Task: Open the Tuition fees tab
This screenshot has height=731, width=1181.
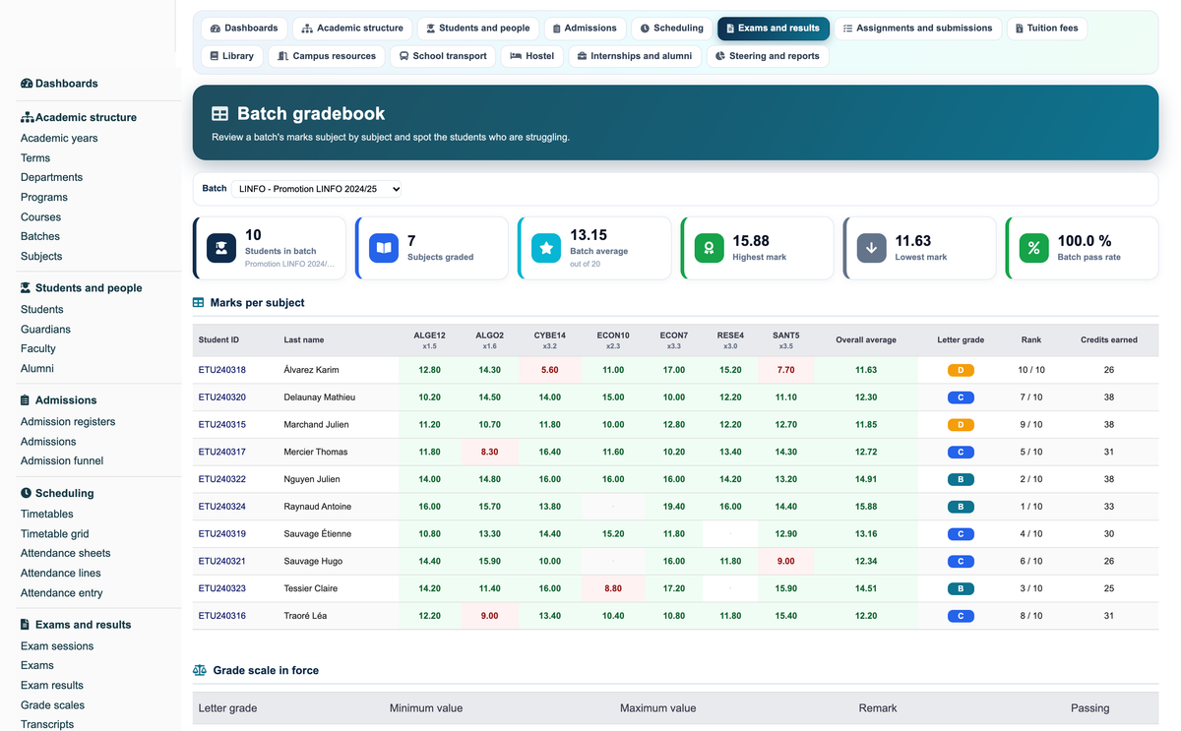Action: pos(1047,29)
